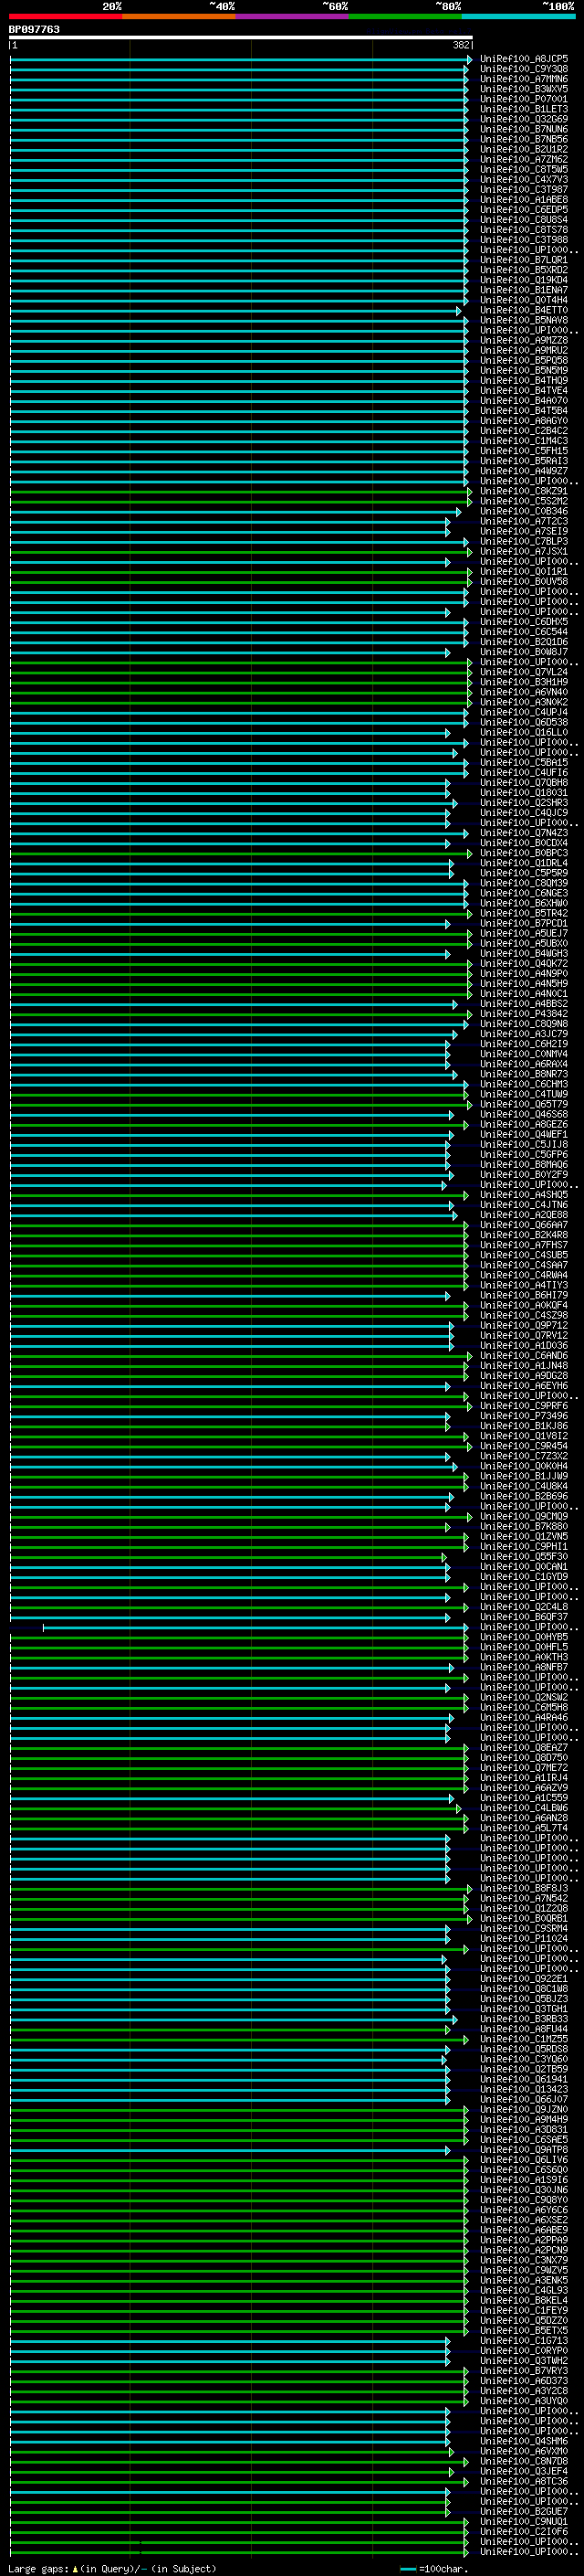Select label UniRef100_A7ZM62
The image size is (584, 2576).
(524, 159)
